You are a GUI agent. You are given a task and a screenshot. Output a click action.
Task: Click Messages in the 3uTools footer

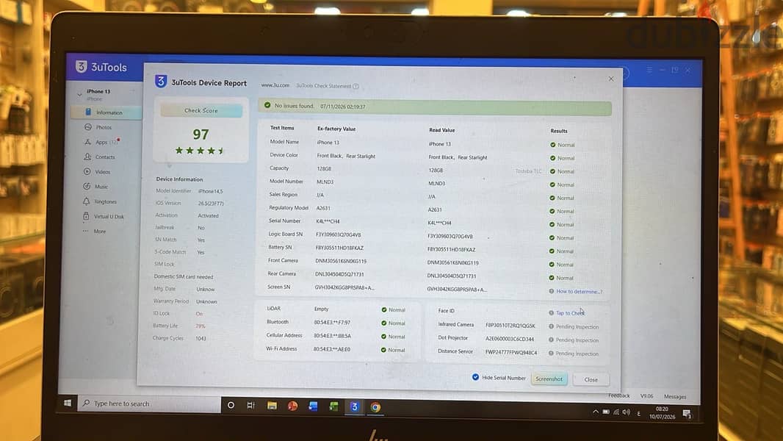click(x=675, y=397)
